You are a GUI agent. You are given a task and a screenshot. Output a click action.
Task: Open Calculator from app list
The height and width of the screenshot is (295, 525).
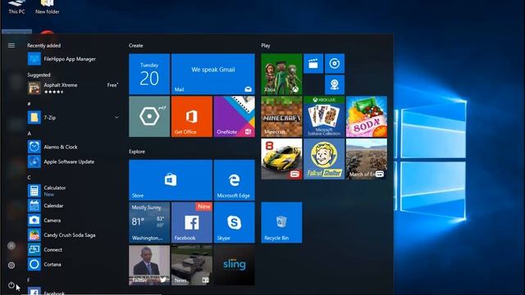click(73, 191)
